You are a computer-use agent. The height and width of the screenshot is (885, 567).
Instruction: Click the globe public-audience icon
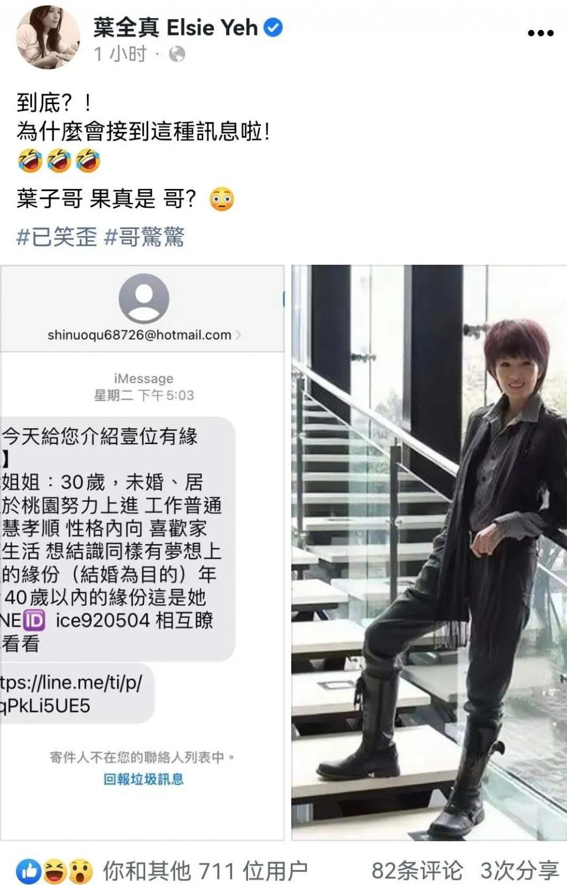177,54
